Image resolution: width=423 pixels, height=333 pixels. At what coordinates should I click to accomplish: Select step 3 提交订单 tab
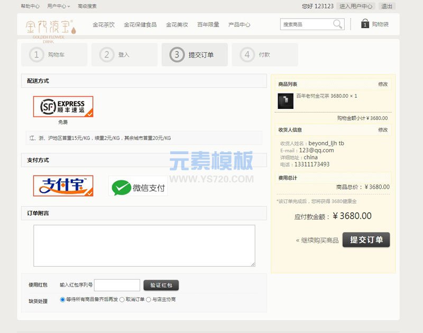coord(195,55)
